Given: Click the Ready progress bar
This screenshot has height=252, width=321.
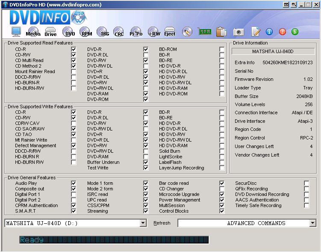Looking at the screenshot, I should (114, 240).
